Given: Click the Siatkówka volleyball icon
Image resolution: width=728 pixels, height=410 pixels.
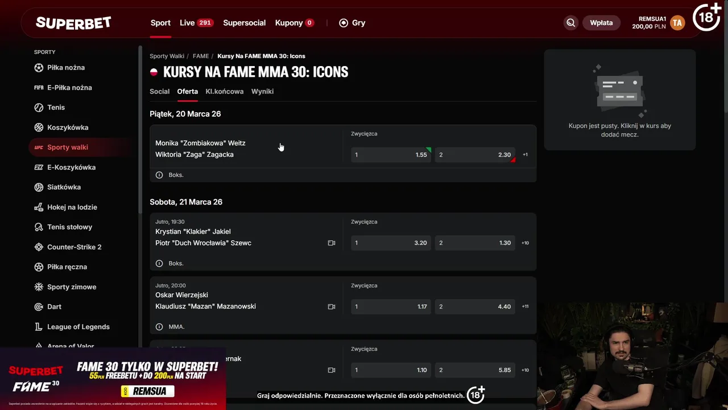Looking at the screenshot, I should (x=39, y=187).
